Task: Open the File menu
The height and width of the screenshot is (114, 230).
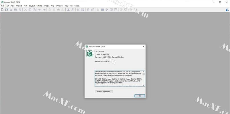Action: [x=2, y=6]
